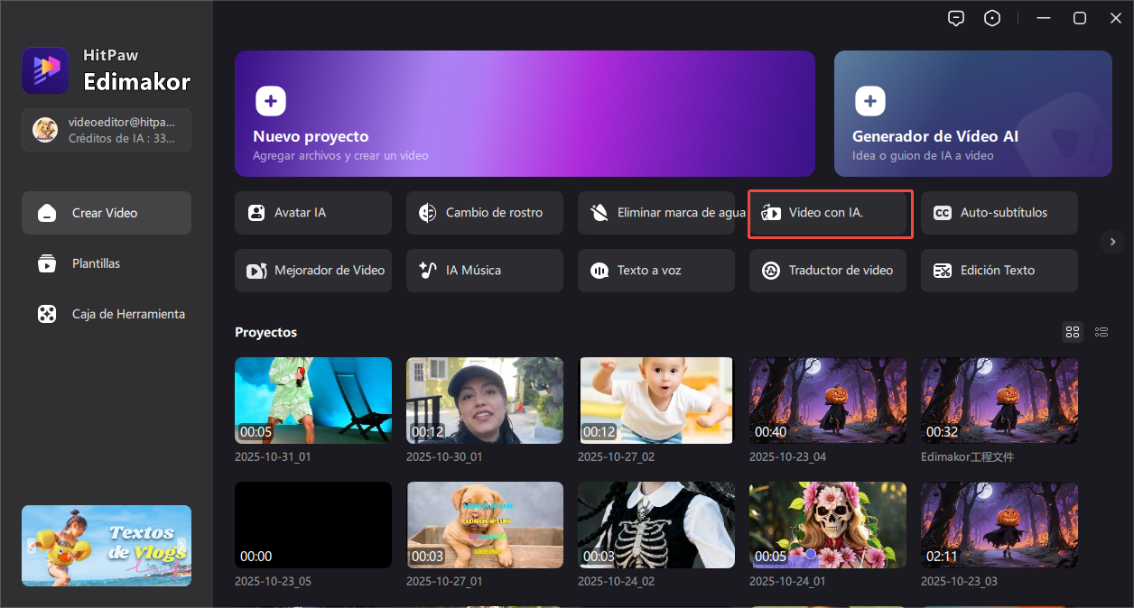Screen dimensions: 1134x608
Task: Switch projects to grid view
Action: click(1073, 332)
